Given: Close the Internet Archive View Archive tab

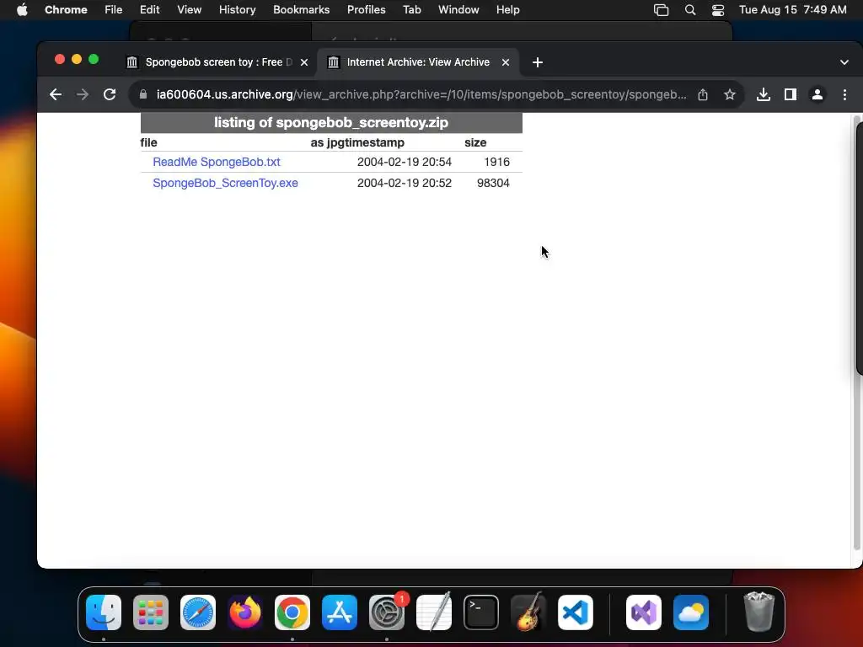Looking at the screenshot, I should 506,62.
